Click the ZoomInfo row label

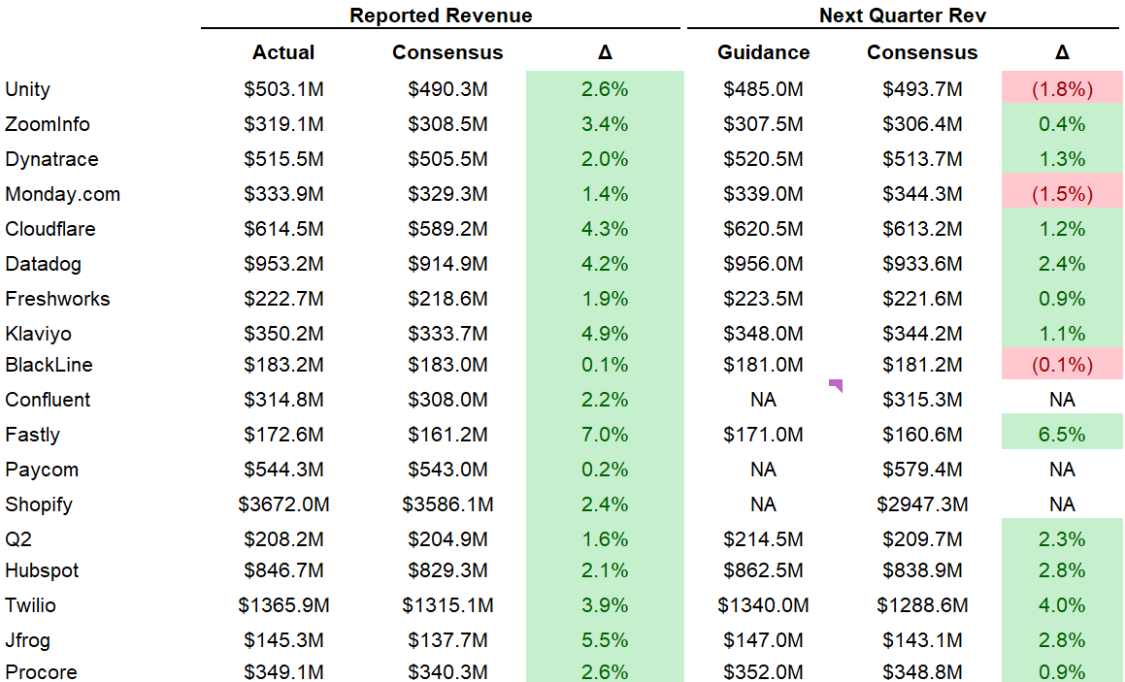tap(48, 124)
